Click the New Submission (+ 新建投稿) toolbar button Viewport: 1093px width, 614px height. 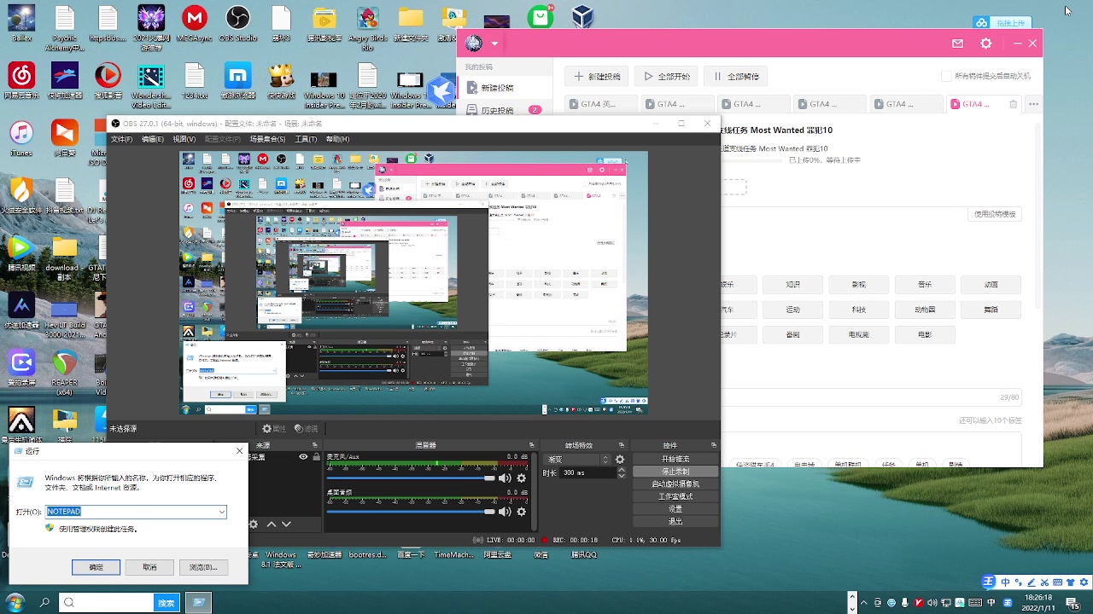(x=597, y=76)
